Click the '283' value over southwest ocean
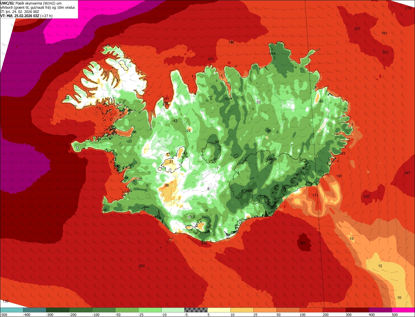The height and width of the screenshot is (317, 415). (x=142, y=266)
